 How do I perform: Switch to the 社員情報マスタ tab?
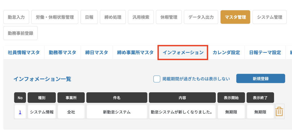24,53
